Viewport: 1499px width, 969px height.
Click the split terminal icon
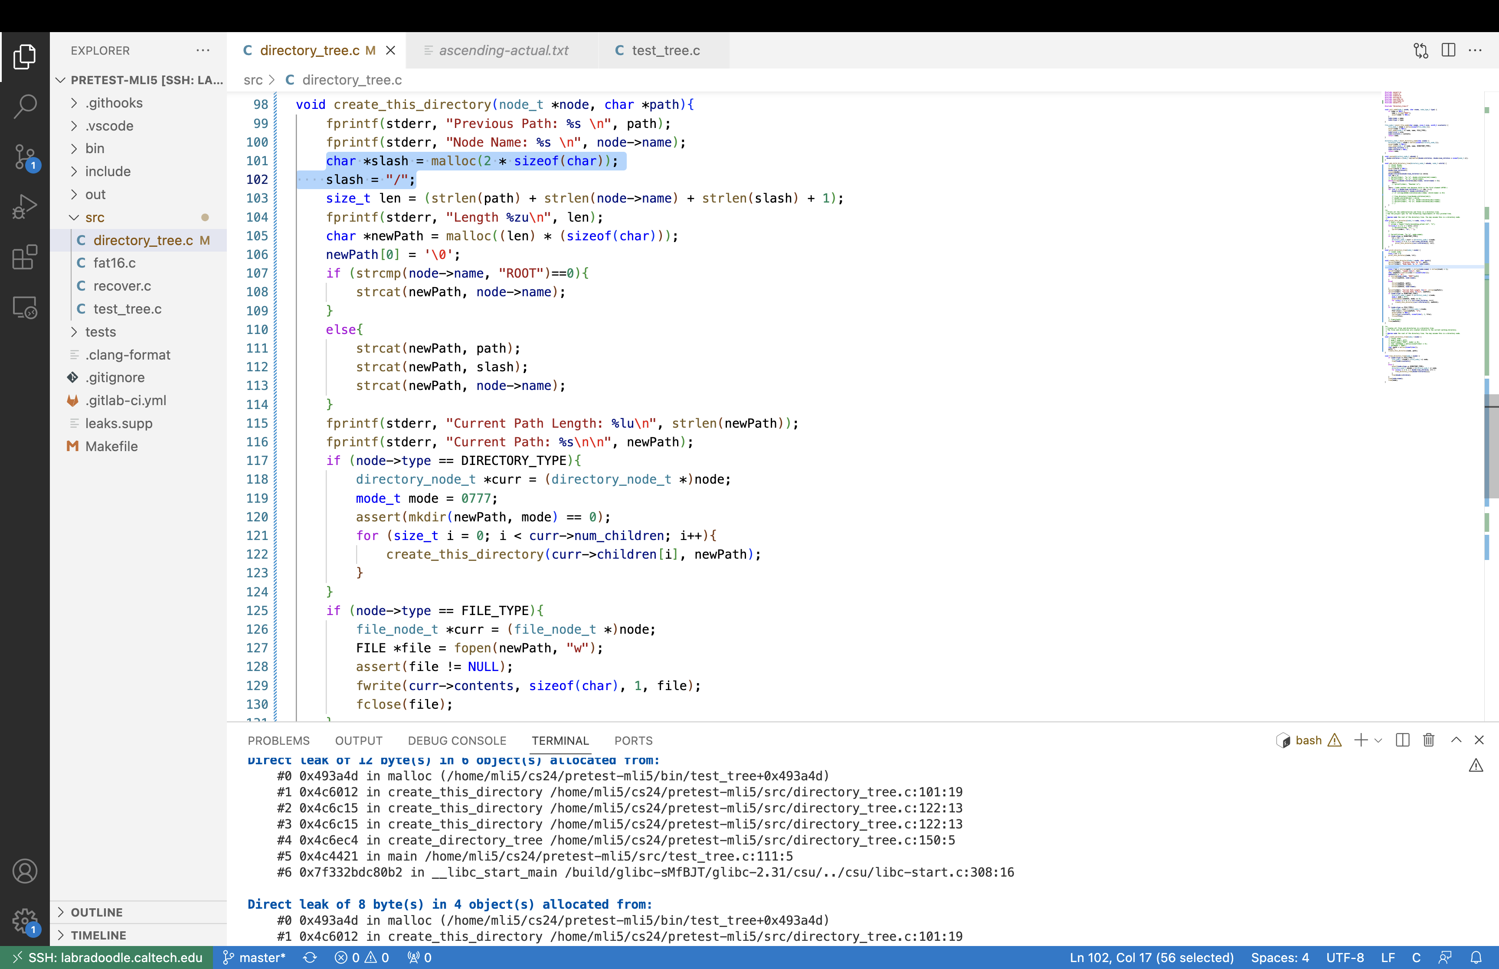click(x=1402, y=740)
